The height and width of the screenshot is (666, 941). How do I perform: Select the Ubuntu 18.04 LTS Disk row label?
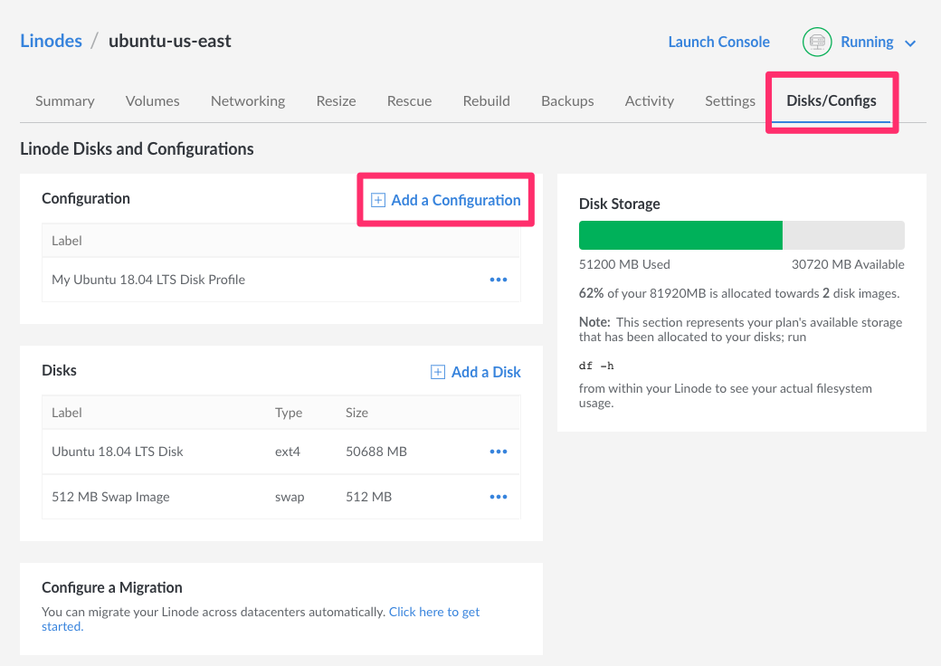tap(118, 452)
